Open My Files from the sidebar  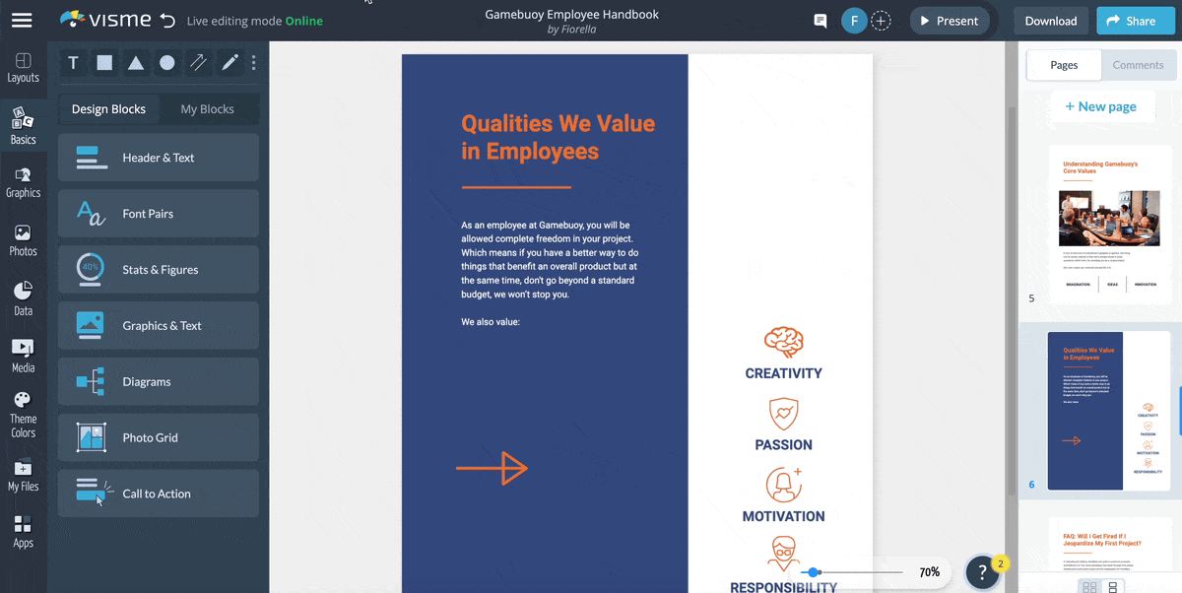23,476
